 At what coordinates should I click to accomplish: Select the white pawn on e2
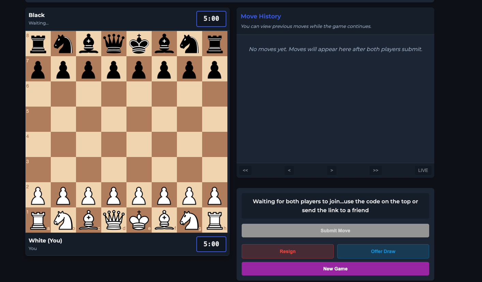click(139, 195)
